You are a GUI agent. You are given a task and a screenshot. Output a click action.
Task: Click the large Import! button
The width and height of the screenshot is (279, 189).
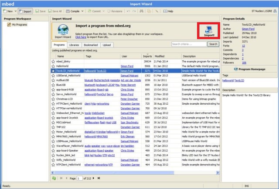click(209, 31)
